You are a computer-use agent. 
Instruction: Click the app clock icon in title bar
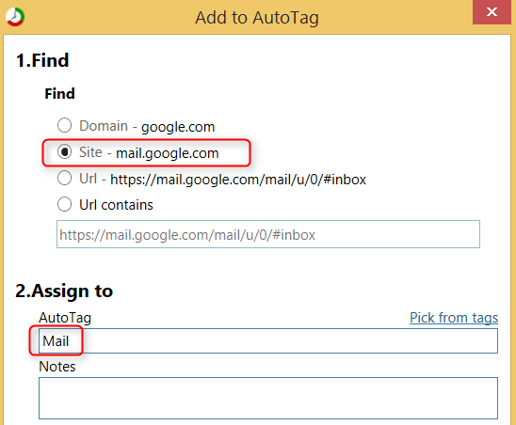click(15, 17)
